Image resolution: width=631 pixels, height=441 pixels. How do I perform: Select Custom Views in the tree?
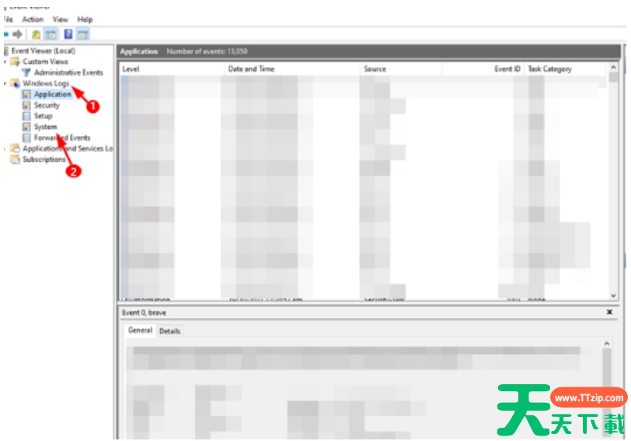[45, 61]
